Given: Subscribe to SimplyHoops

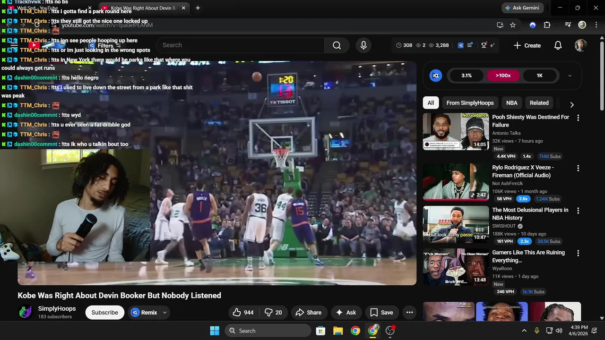Looking at the screenshot, I should (x=105, y=313).
